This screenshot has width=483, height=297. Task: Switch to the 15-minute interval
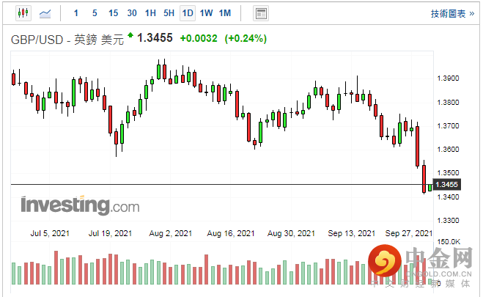coord(113,13)
